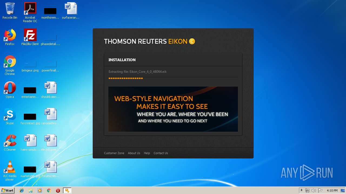Open FileZilla Client shortcut
The image size is (346, 194).
pyautogui.click(x=30, y=37)
